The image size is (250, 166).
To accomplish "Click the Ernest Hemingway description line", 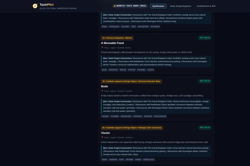I will click(147, 52).
